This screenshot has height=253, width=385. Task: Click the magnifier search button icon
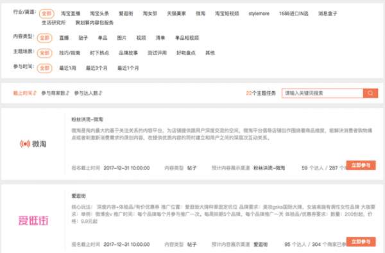click(x=370, y=93)
